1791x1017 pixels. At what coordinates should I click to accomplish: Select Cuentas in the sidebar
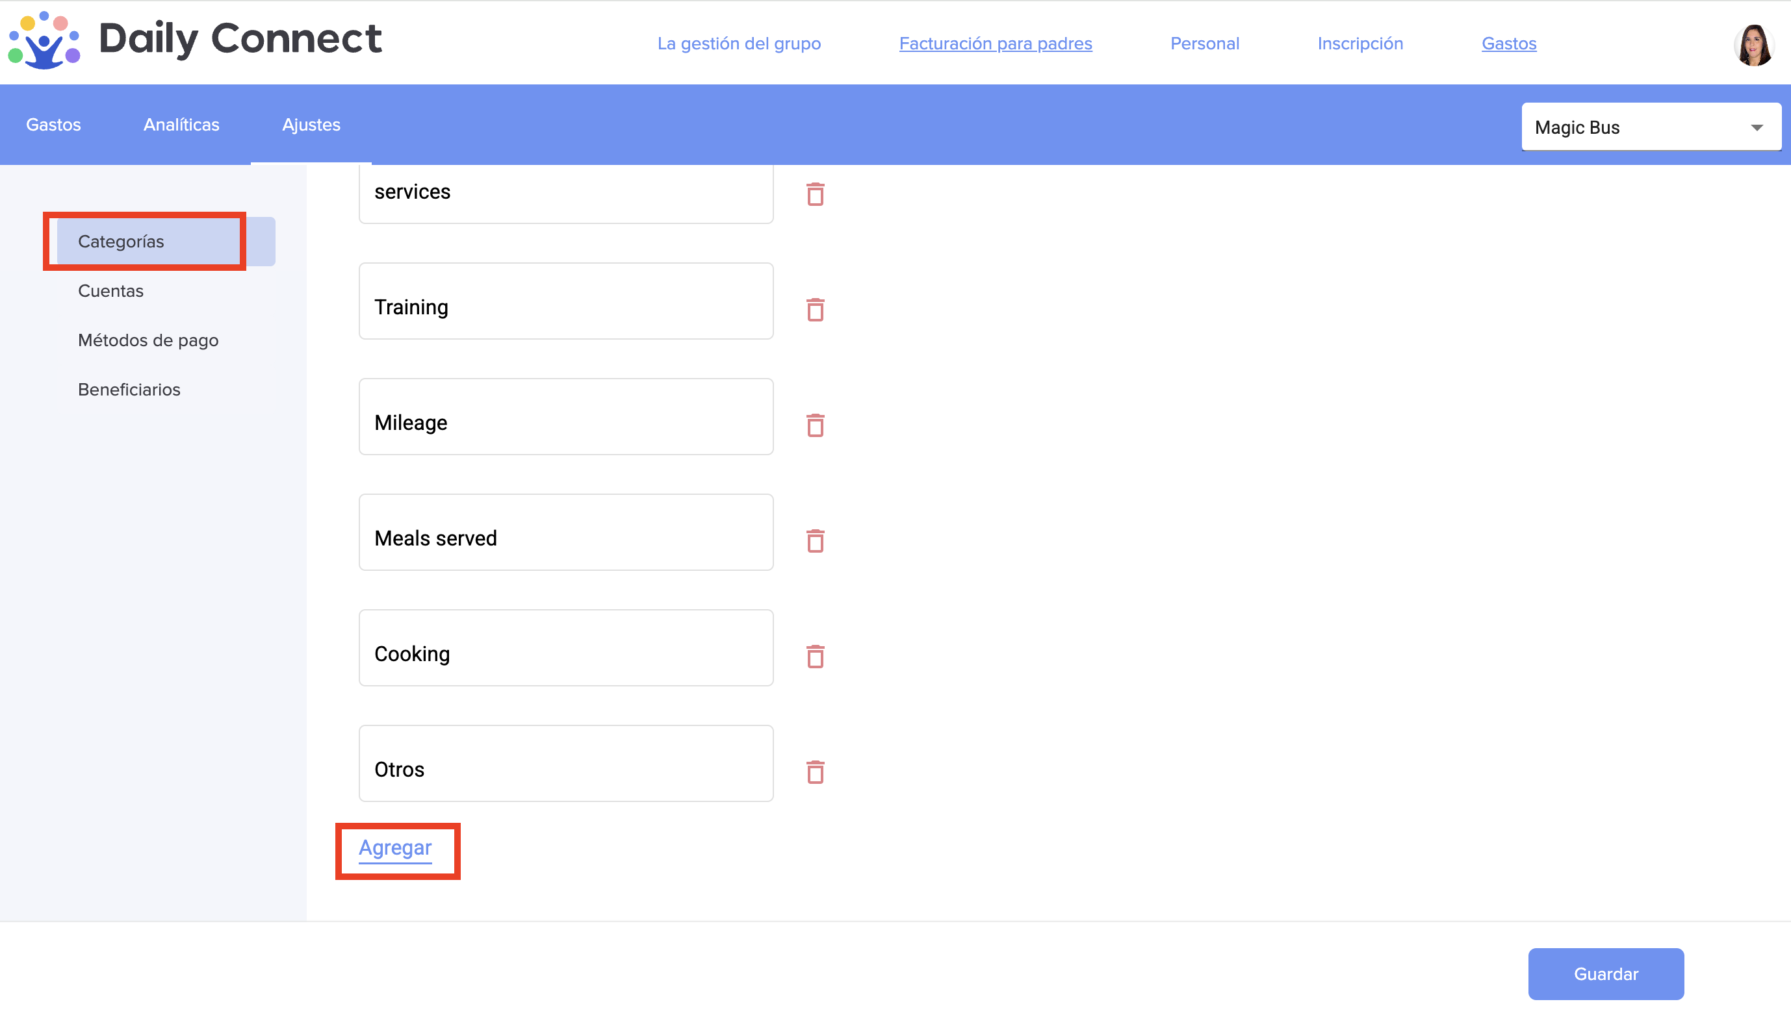coord(110,290)
